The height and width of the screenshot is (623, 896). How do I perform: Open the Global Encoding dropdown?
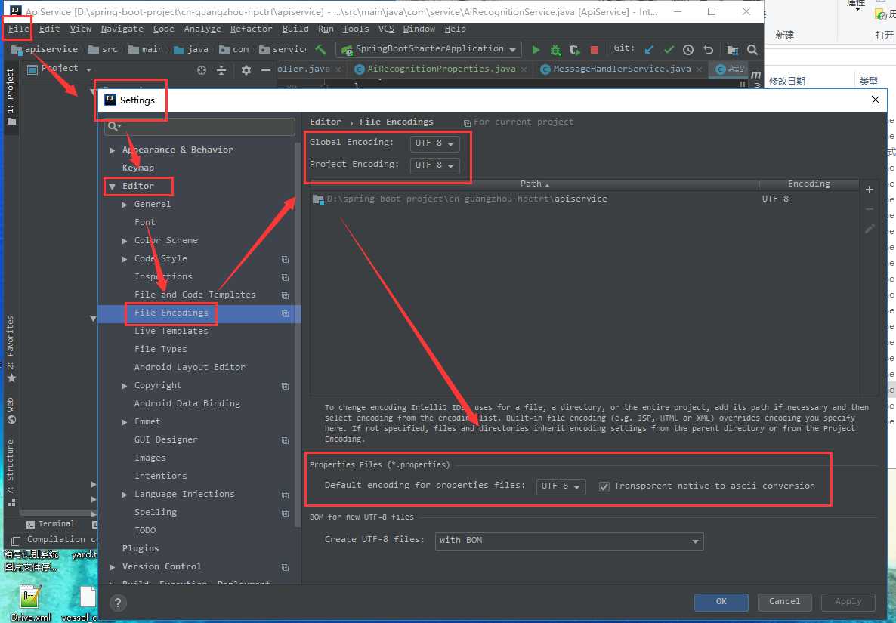coord(434,143)
